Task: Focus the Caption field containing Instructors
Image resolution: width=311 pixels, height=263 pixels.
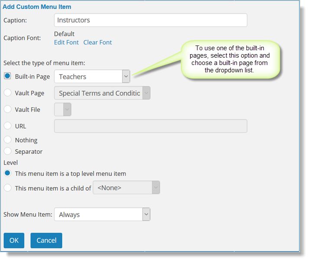Action: pos(151,20)
